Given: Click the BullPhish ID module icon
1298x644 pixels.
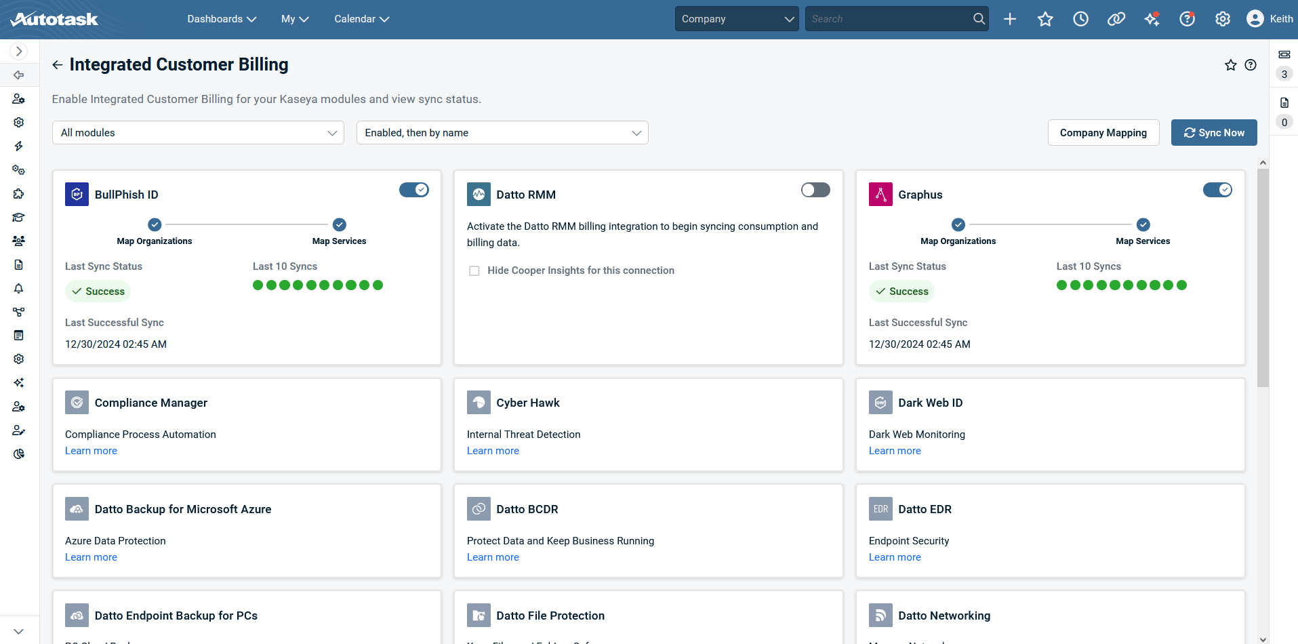Looking at the screenshot, I should pos(77,195).
